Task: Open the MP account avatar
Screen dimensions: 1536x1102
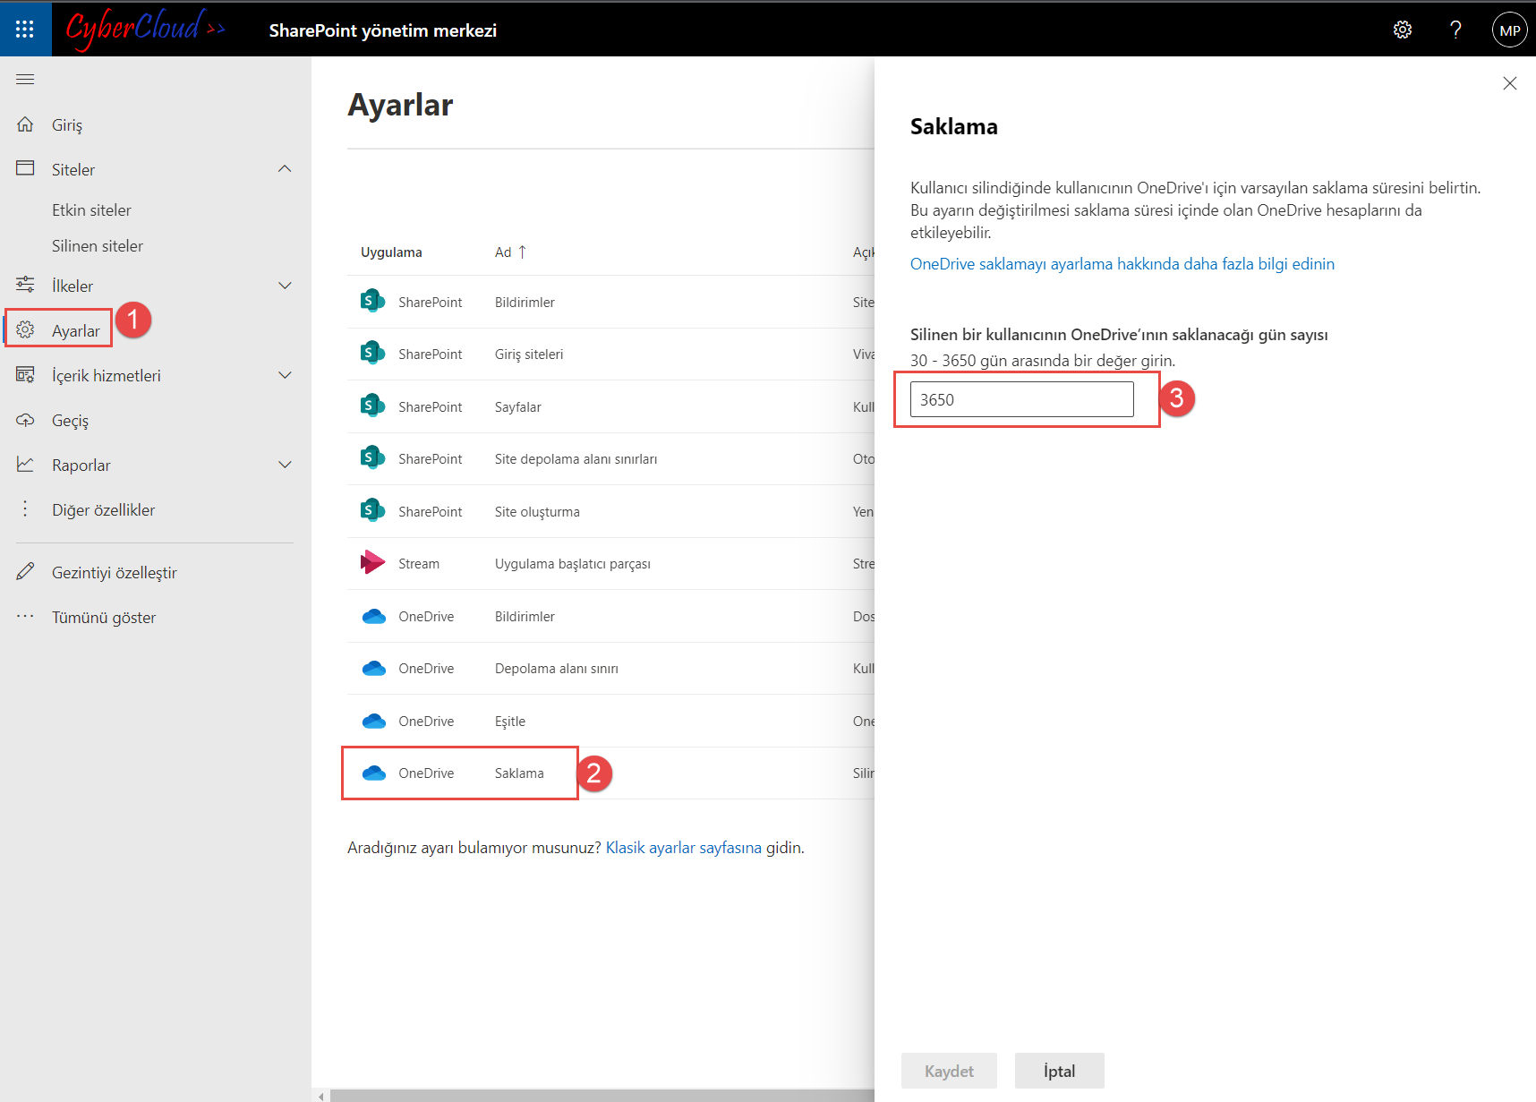Action: click(x=1509, y=30)
